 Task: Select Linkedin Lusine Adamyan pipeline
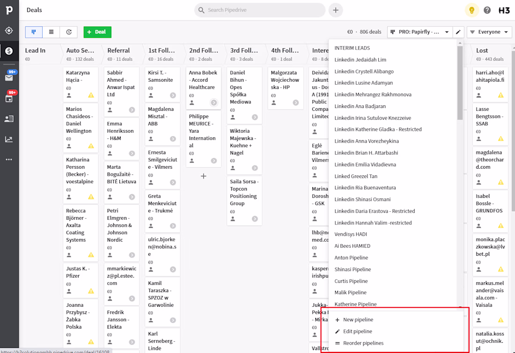pyautogui.click(x=364, y=83)
